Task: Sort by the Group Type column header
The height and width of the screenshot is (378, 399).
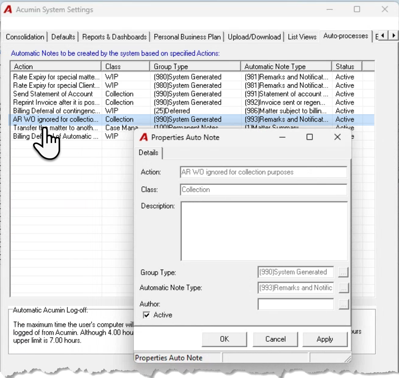Action: pyautogui.click(x=195, y=66)
